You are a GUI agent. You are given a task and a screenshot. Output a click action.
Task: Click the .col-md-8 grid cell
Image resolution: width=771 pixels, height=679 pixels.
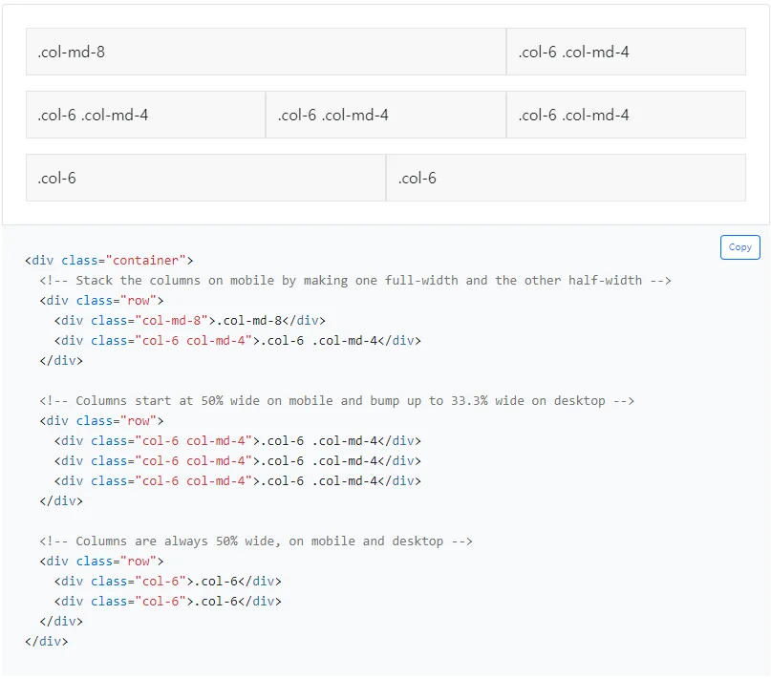point(266,52)
